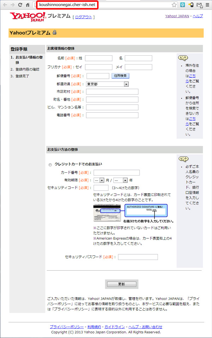
Task: Click the 姓 last name field
Action: pyautogui.click(x=99, y=58)
